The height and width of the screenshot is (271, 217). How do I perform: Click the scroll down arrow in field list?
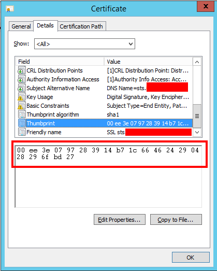pos(197,132)
